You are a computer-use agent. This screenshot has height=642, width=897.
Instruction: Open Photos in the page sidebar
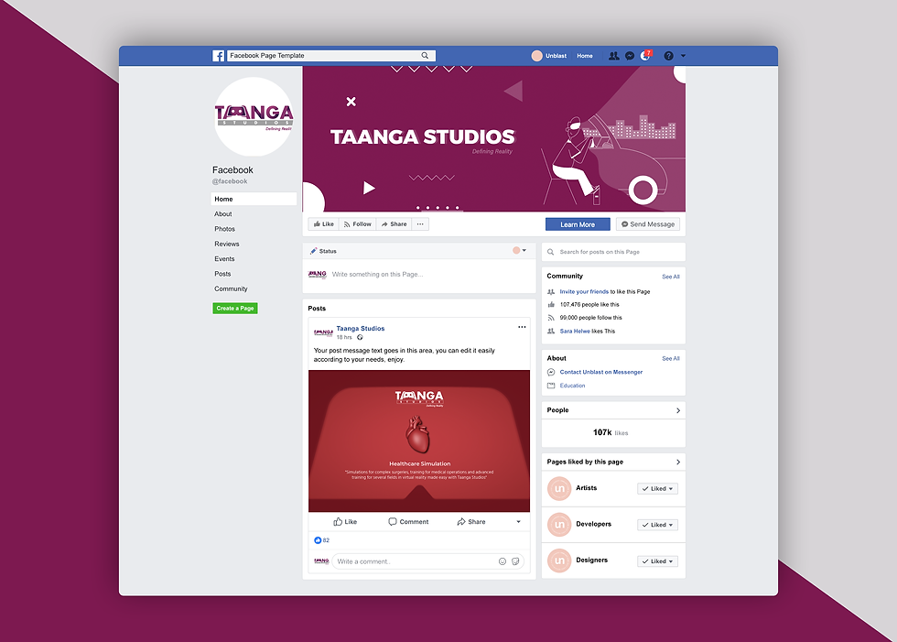(x=225, y=229)
